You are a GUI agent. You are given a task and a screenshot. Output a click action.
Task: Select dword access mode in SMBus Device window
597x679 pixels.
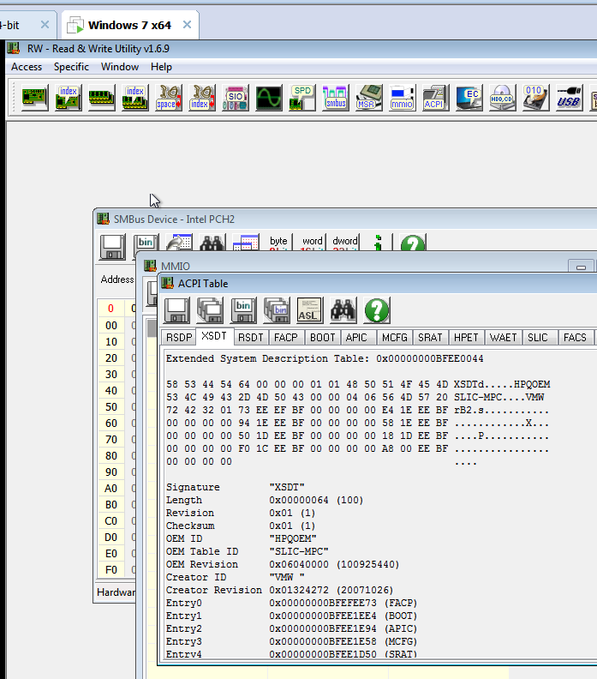345,242
